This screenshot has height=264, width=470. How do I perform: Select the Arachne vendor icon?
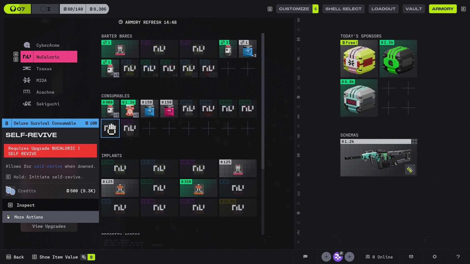[x=26, y=92]
